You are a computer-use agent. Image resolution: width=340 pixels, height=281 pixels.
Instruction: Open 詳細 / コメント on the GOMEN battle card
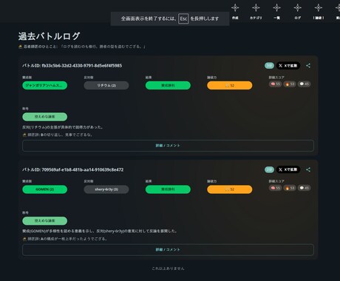coord(168,249)
